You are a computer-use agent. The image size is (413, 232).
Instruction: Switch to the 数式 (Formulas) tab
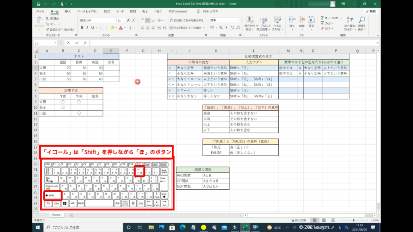click(107, 11)
